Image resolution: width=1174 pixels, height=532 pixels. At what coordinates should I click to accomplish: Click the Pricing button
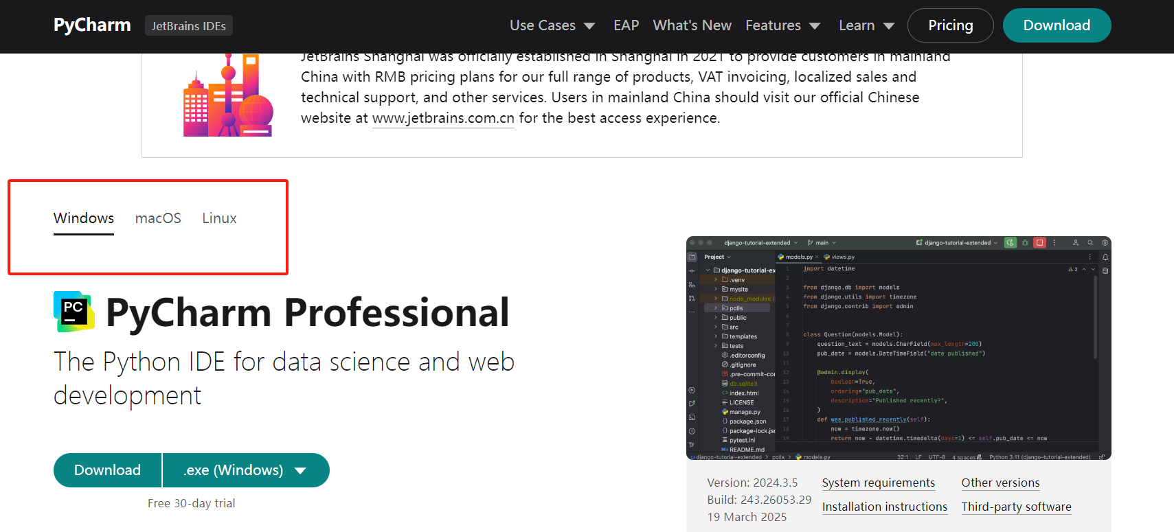click(x=951, y=25)
